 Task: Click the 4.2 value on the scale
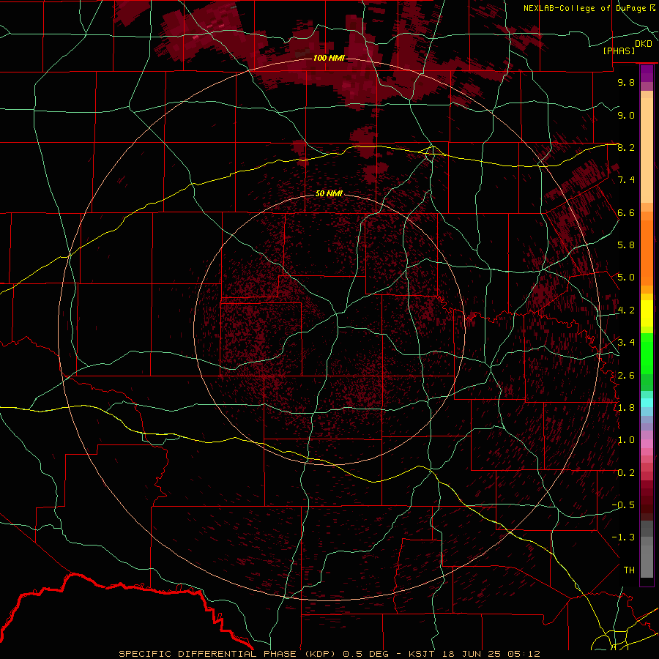[x=626, y=310]
